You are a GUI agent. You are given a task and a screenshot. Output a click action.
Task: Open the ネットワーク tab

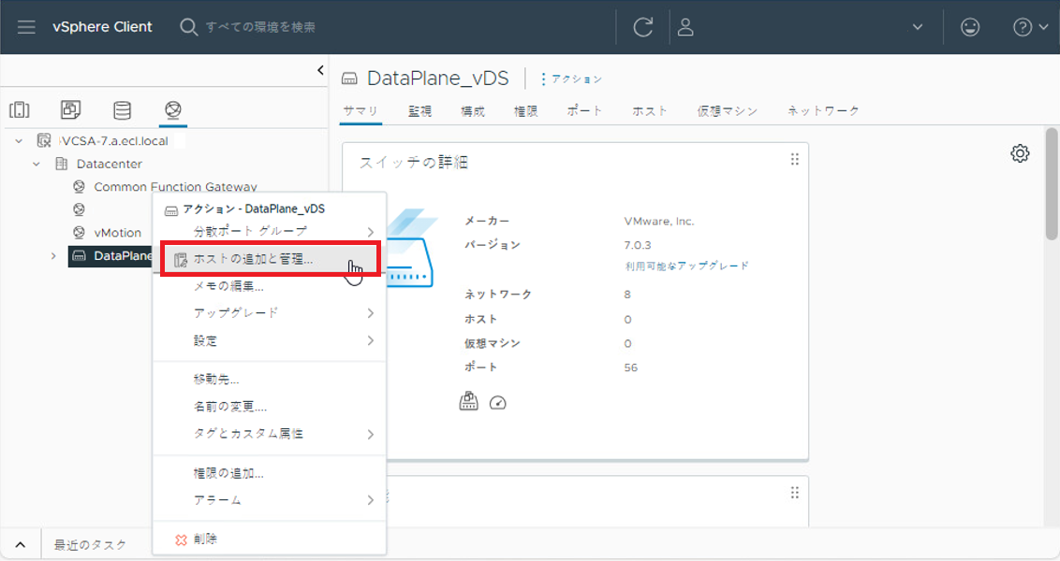(x=822, y=110)
